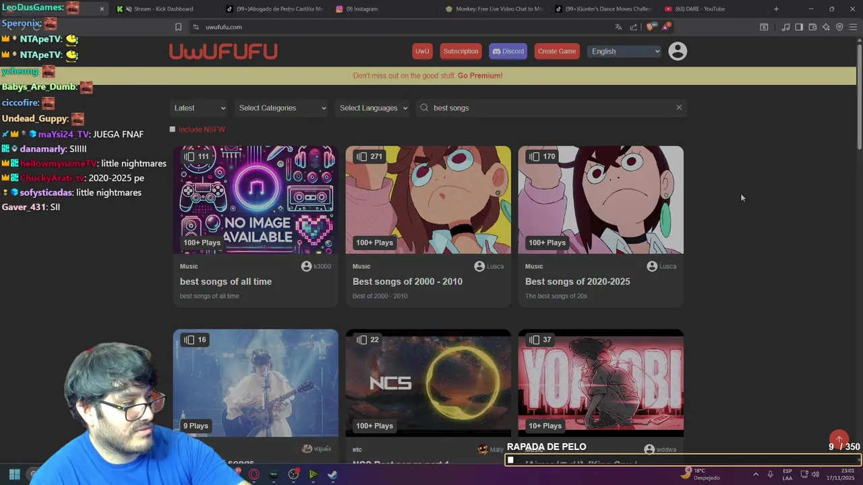The image size is (863, 485).
Task: Open the browser hamburger menu
Action: coord(853,27)
